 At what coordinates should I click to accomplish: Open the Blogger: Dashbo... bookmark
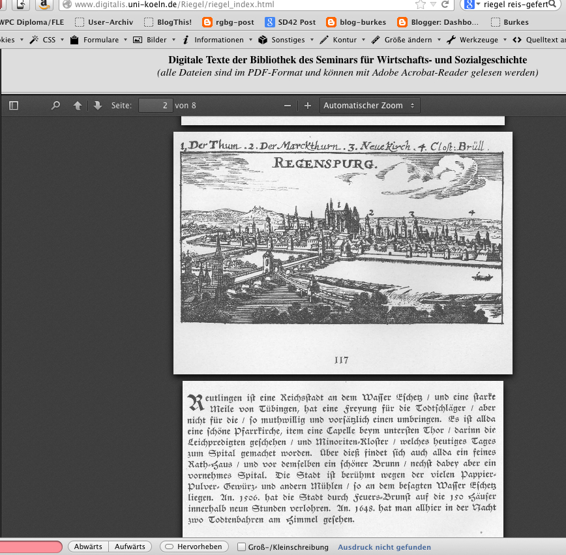coord(438,22)
